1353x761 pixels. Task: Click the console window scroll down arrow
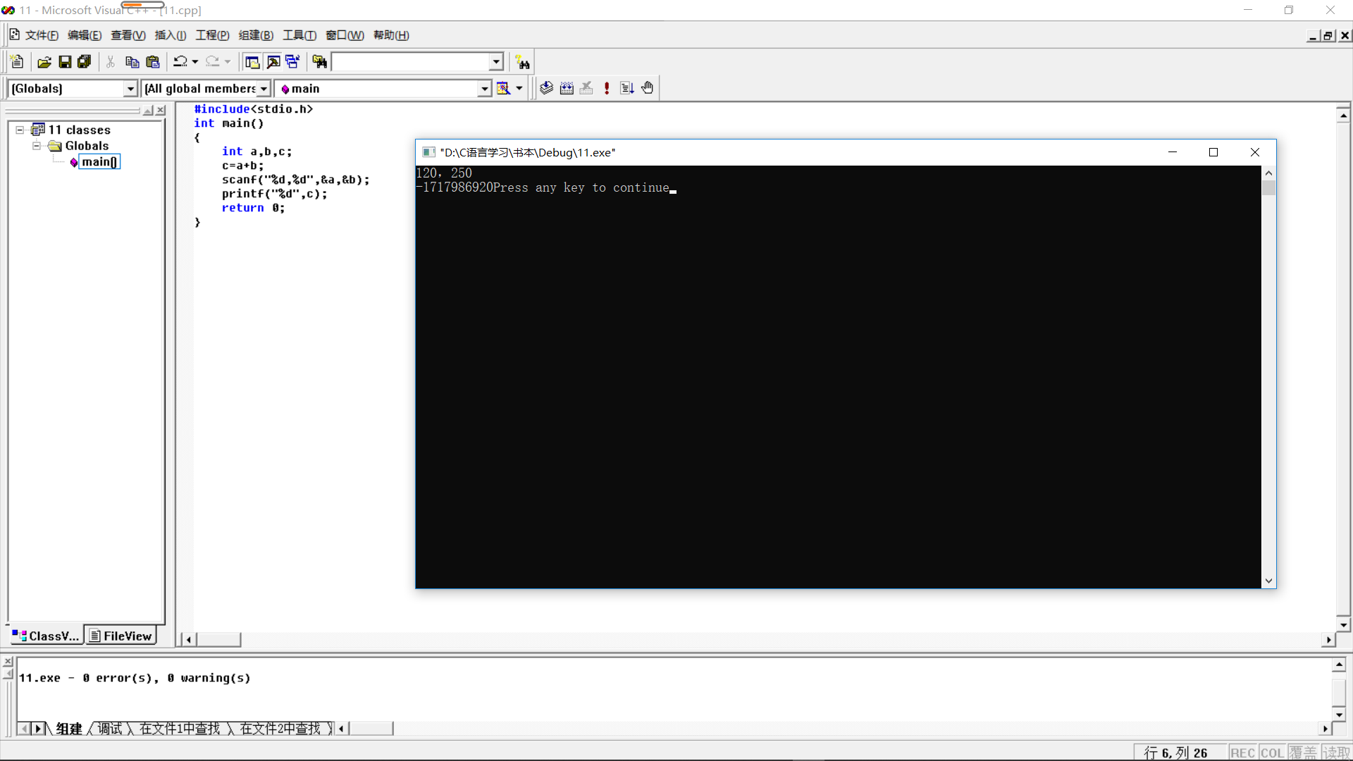(x=1268, y=581)
